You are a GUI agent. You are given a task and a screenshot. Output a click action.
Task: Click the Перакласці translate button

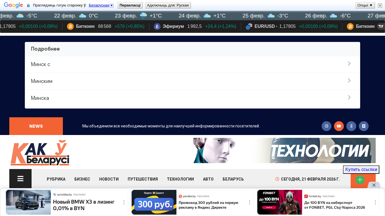coord(130,5)
